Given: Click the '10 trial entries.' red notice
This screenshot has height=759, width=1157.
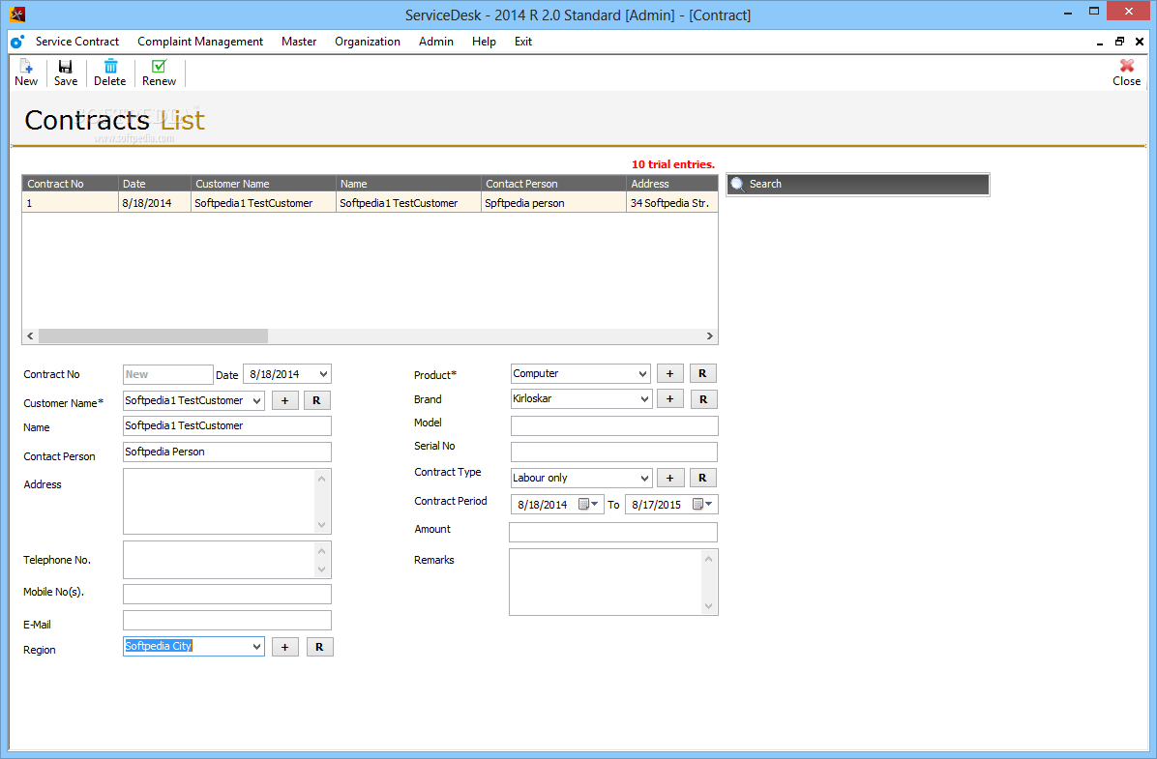Looking at the screenshot, I should (x=673, y=164).
